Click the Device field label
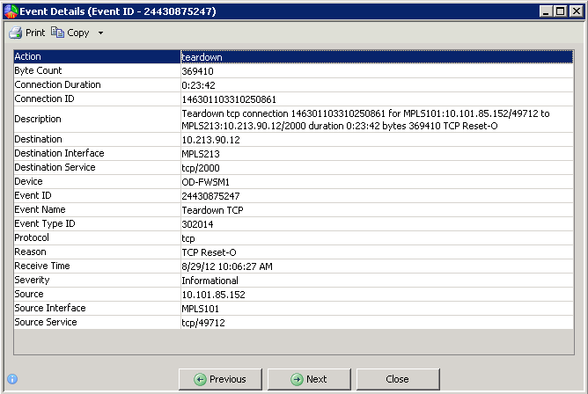Viewport: 588px width, 394px height. coord(28,181)
